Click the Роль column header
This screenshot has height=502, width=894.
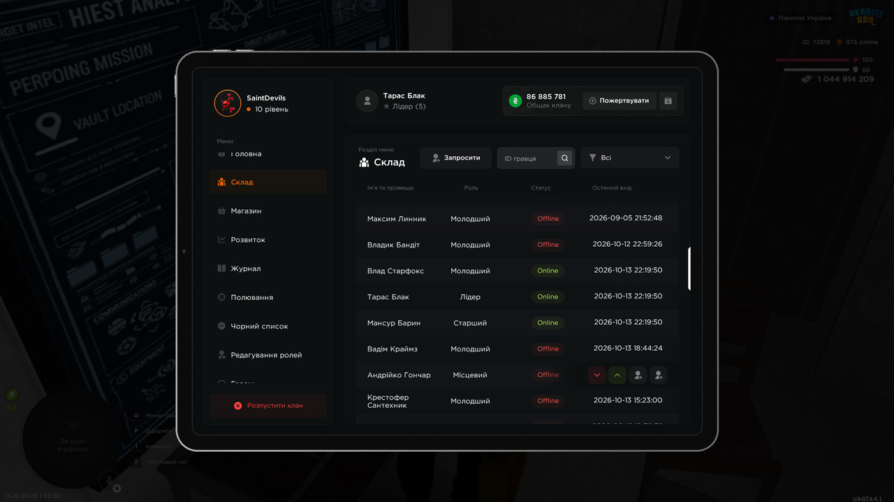(471, 188)
